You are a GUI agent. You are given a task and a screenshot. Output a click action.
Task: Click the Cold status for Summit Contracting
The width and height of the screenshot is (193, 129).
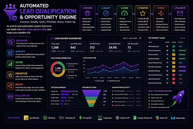coord(180,83)
